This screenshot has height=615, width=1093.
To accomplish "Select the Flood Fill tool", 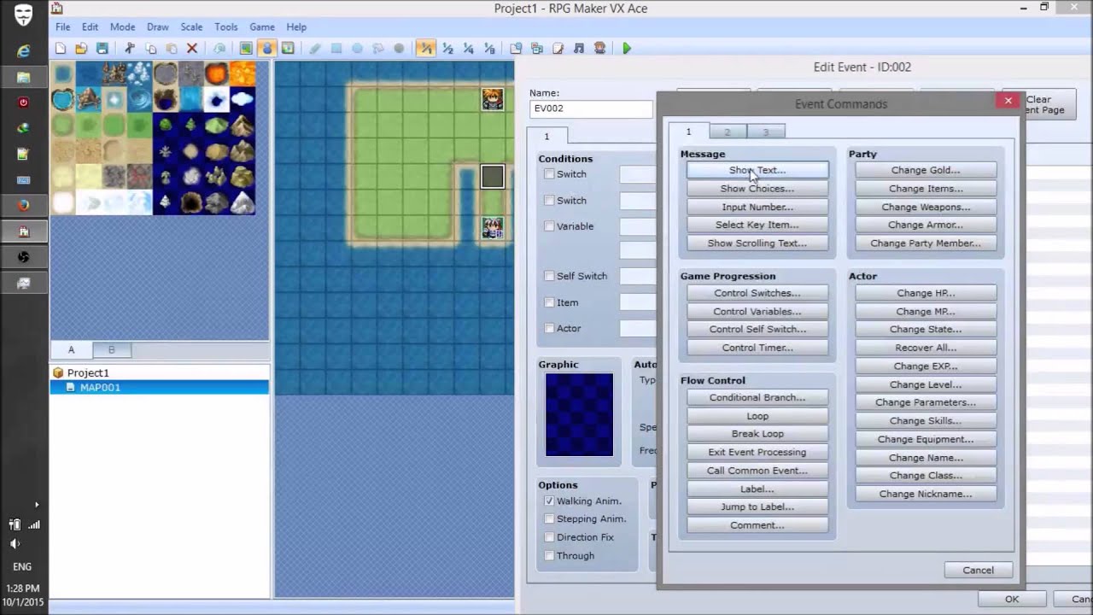I will click(x=378, y=49).
